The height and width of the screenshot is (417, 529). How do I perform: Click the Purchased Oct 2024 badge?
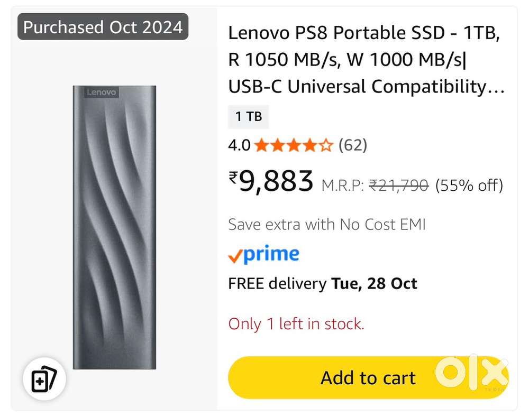(103, 27)
